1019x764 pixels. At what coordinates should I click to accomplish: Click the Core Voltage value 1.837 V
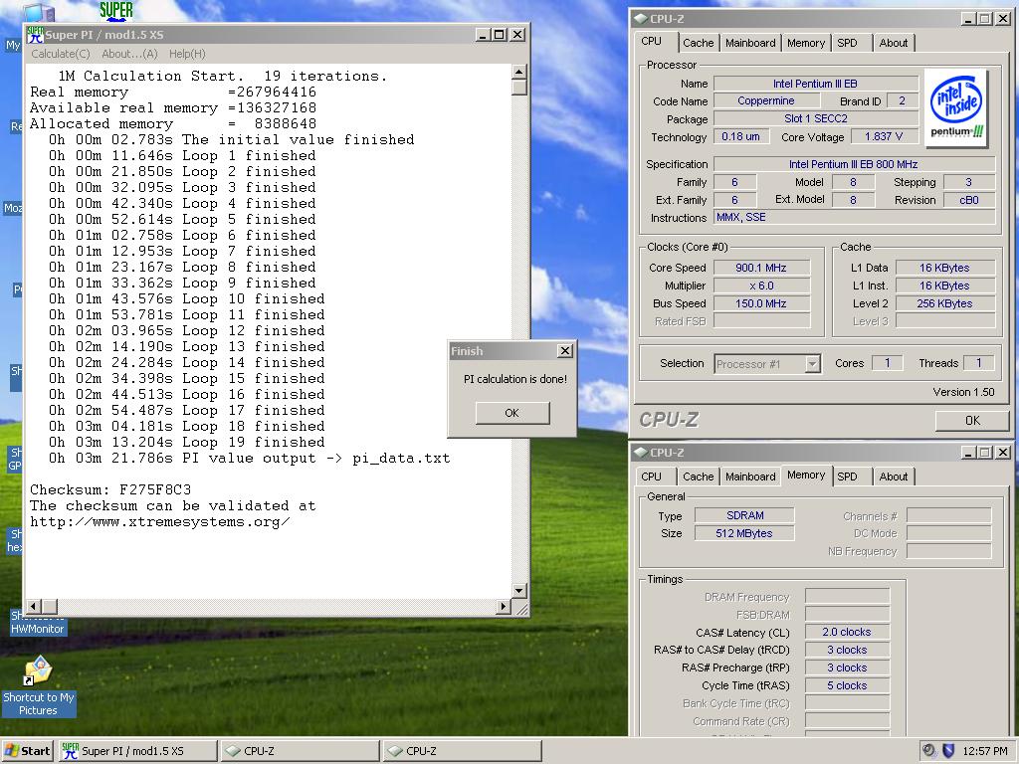pos(884,136)
